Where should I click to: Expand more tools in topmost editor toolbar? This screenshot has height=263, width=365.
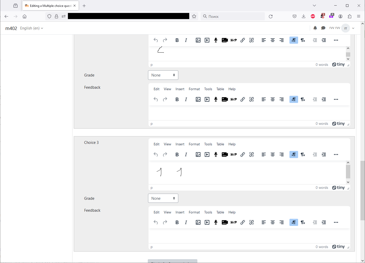pyautogui.click(x=336, y=40)
